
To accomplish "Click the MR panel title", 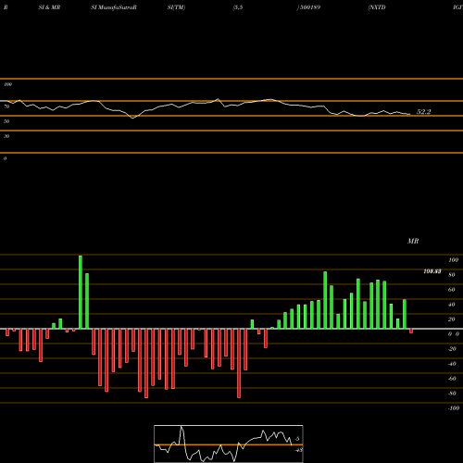I will click(x=413, y=241).
